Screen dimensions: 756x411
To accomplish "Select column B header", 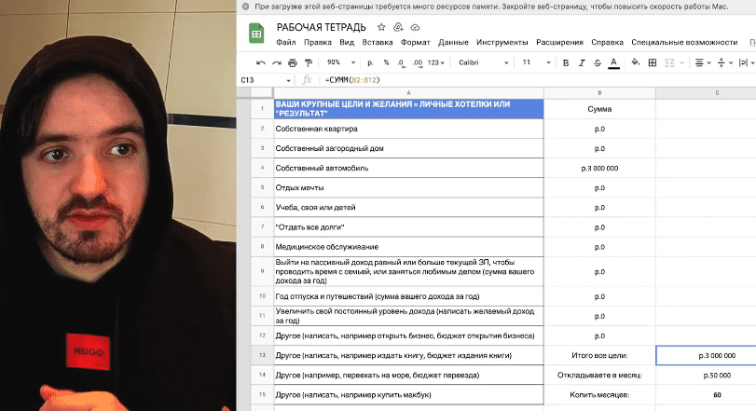I will point(599,93).
